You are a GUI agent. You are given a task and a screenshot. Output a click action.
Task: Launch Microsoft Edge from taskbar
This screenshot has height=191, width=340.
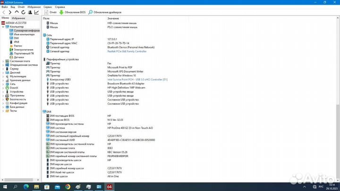coord(26,187)
